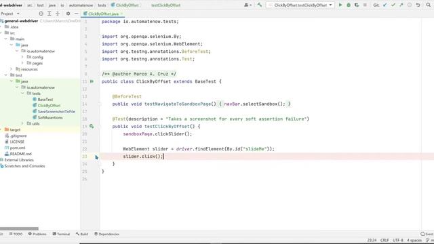Select BaseTest in project tree
Image resolution: width=434 pixels, height=244 pixels.
coord(45,100)
